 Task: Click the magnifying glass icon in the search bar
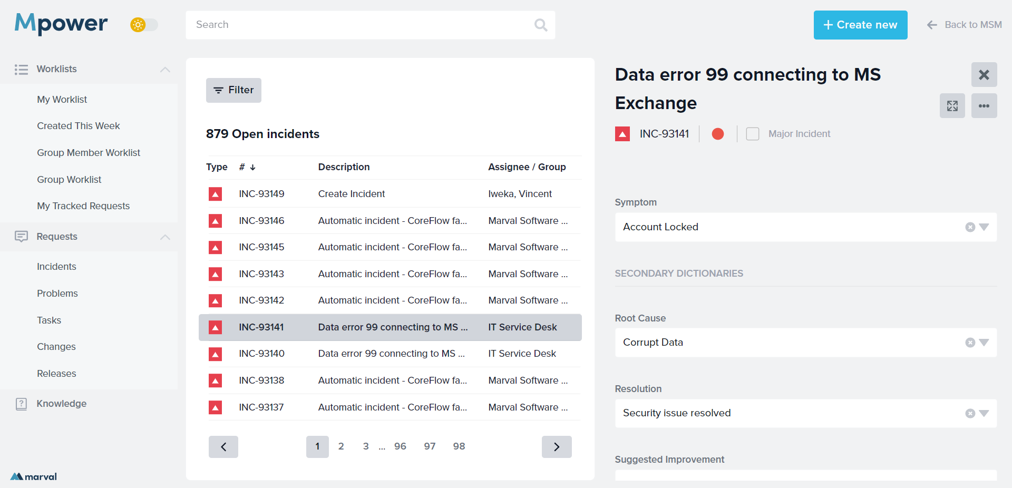coord(540,25)
